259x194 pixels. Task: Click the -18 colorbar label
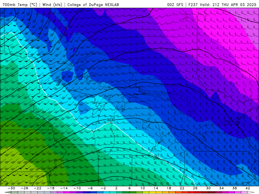coord(51,188)
